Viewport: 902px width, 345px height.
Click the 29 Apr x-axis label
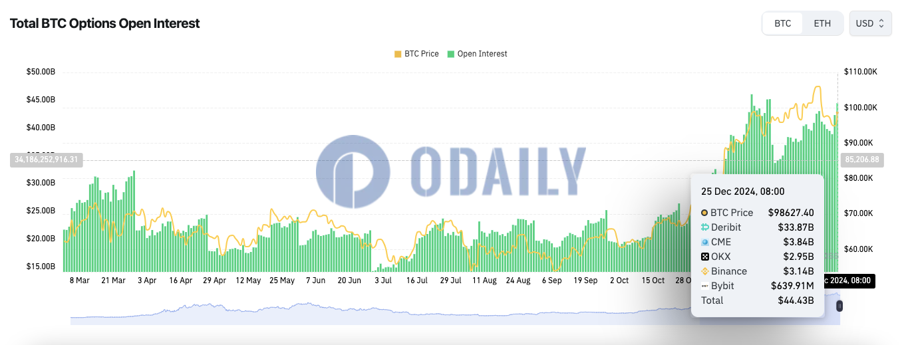[214, 281]
